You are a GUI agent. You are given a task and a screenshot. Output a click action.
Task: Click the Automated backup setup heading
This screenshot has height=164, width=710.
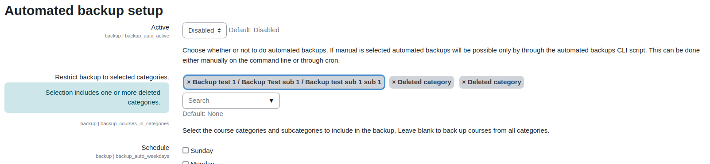coord(84,11)
